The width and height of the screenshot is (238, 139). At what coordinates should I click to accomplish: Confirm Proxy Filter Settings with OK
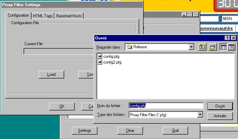pyautogui.click(x=61, y=106)
